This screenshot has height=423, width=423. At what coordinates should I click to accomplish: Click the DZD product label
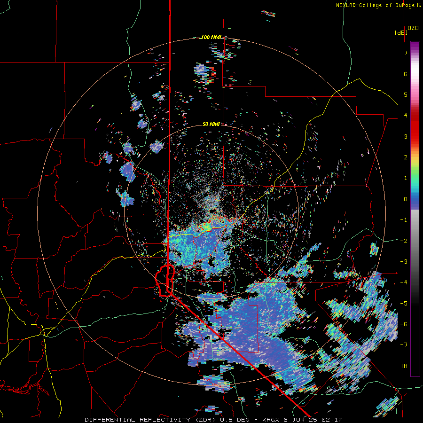coord(413,28)
